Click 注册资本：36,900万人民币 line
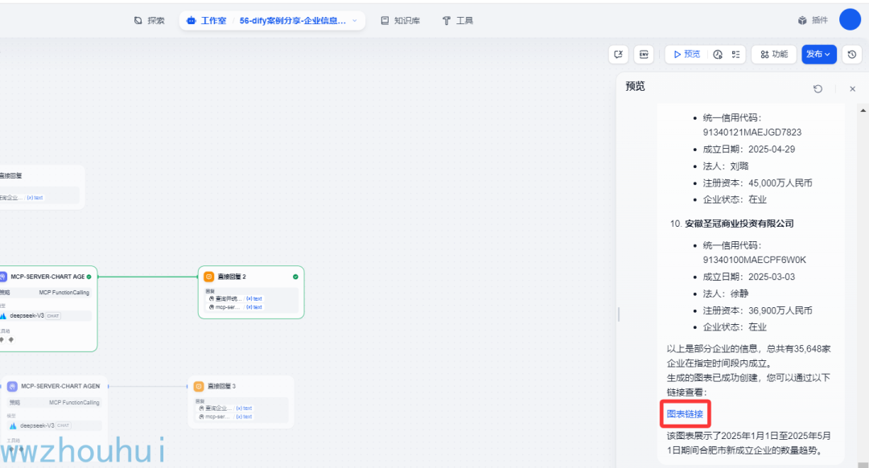 pos(758,310)
